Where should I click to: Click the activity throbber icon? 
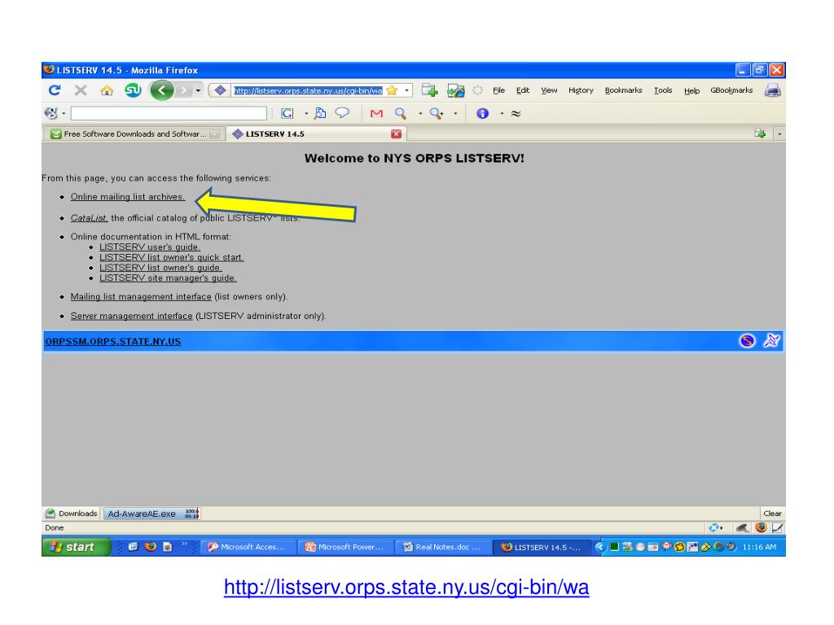(477, 90)
